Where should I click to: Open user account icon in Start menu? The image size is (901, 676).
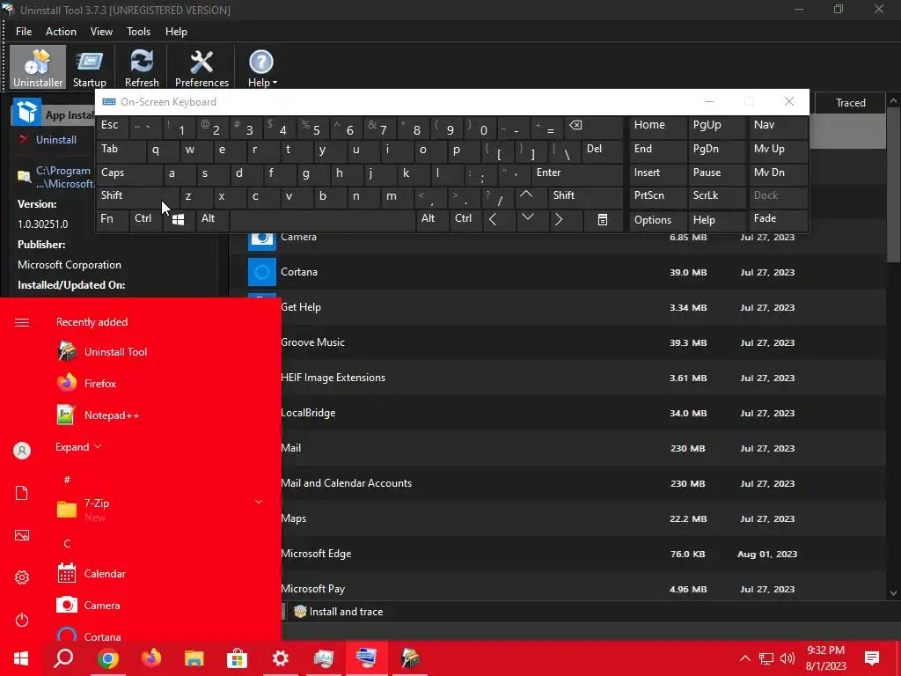click(x=22, y=451)
